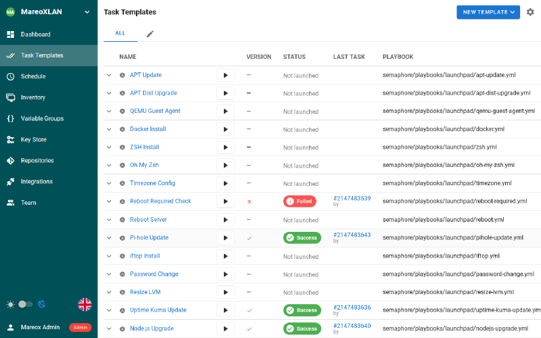Launch the QEMU Guest Agent play button
This screenshot has width=541, height=338.
(225, 111)
